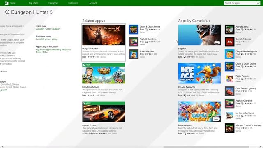Click Kingdoms & Lords title text

pos(91,87)
